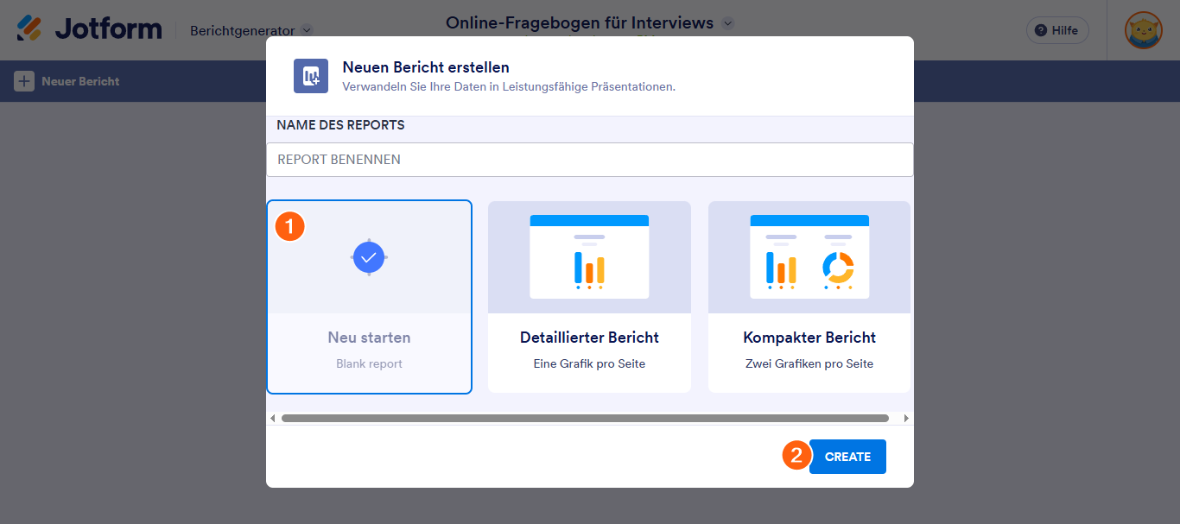The width and height of the screenshot is (1180, 524).
Task: Click the Neuer Bericht label
Action: click(x=80, y=81)
